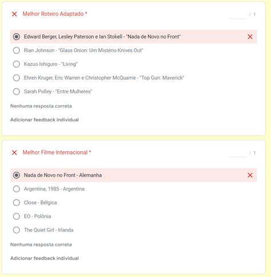Click the selected Edward Berger radio button
Image resolution: width=271 pixels, height=277 pixels.
[x=17, y=37]
